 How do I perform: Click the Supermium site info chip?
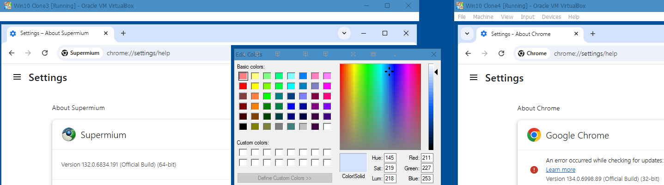point(80,53)
